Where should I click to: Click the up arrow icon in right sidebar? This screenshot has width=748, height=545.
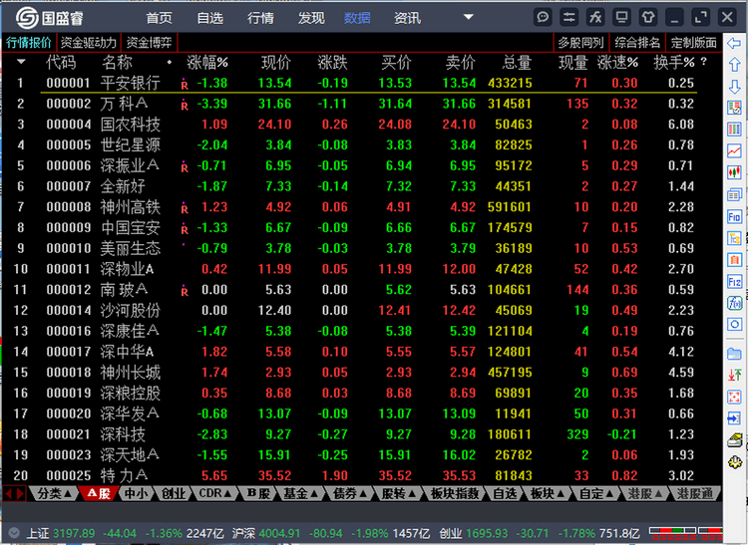[734, 65]
